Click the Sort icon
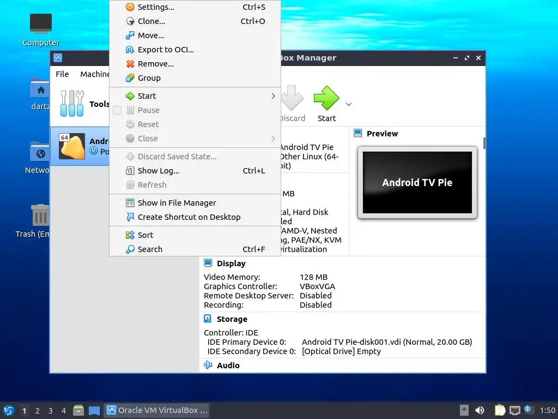This screenshot has width=558, height=419. click(130, 235)
